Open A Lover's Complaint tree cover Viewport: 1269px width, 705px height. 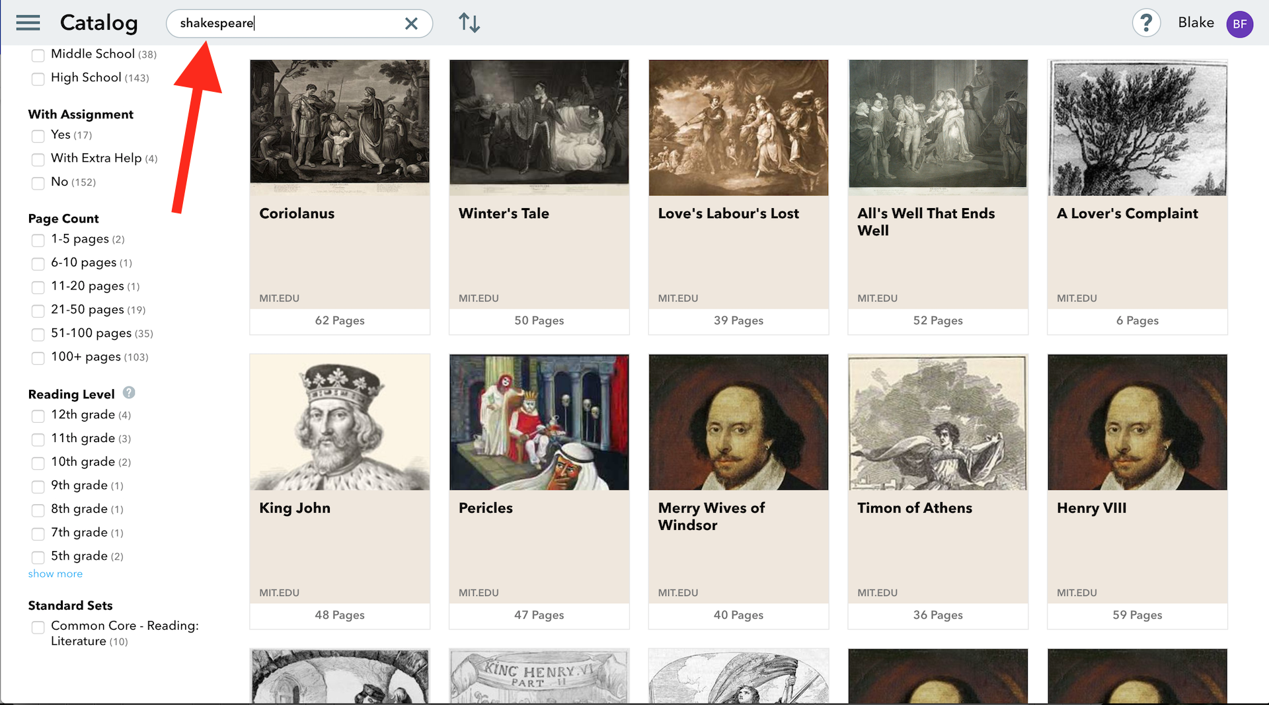click(x=1137, y=128)
